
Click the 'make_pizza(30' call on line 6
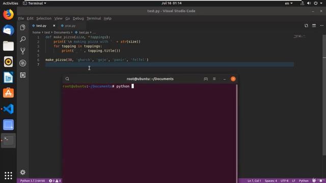pos(59,60)
